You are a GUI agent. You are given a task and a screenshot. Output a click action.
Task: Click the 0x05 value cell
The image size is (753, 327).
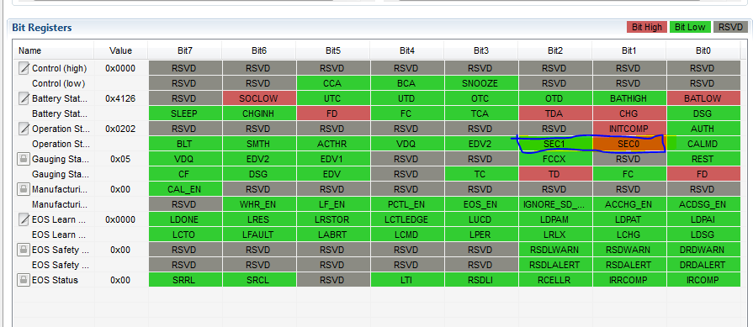coord(120,159)
